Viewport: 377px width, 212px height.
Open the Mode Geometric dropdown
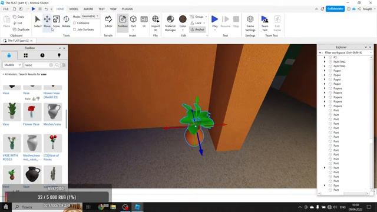coord(90,16)
